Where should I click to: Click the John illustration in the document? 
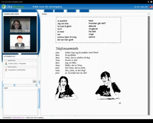click(x=108, y=85)
